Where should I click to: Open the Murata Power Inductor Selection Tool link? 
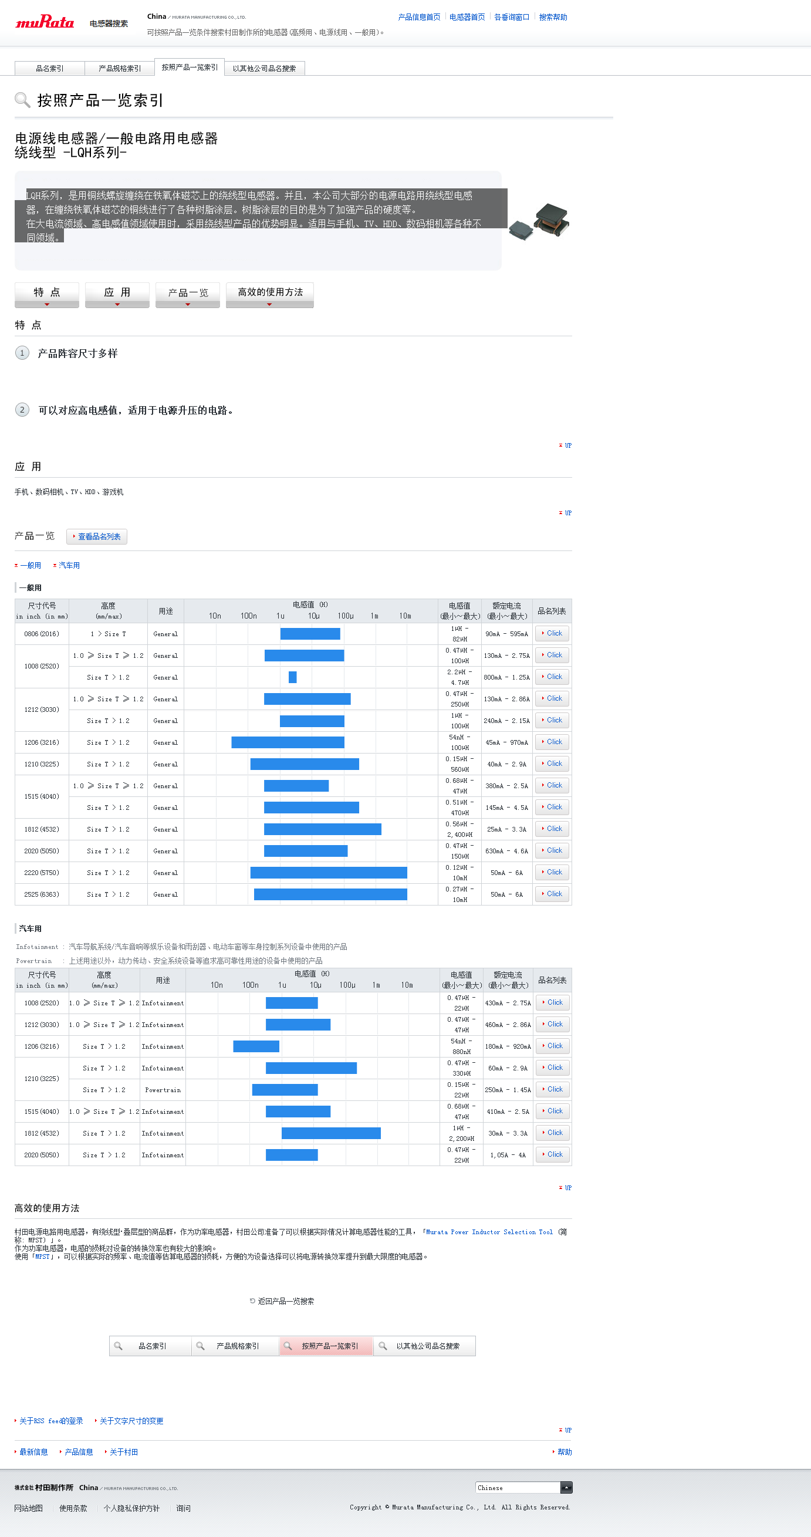coord(489,1231)
